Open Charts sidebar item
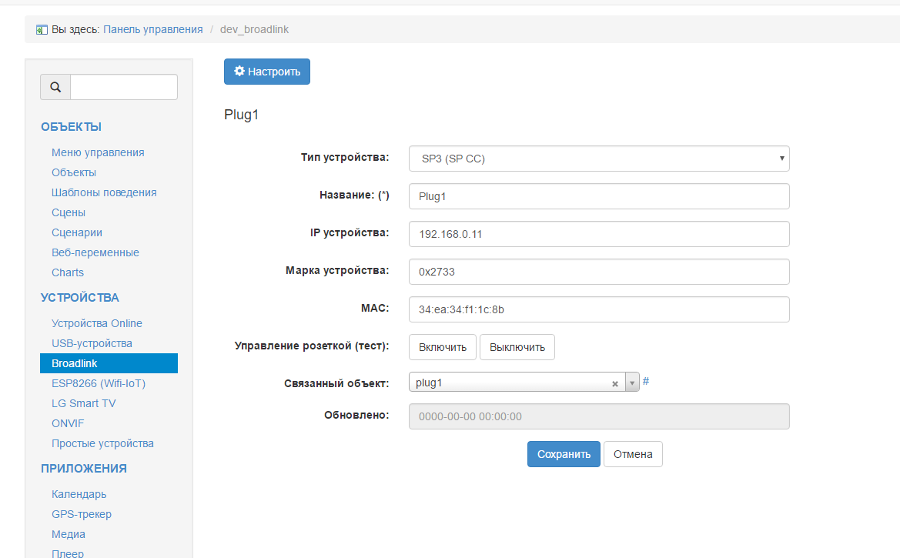Screen dimensions: 900x558 click(68, 272)
